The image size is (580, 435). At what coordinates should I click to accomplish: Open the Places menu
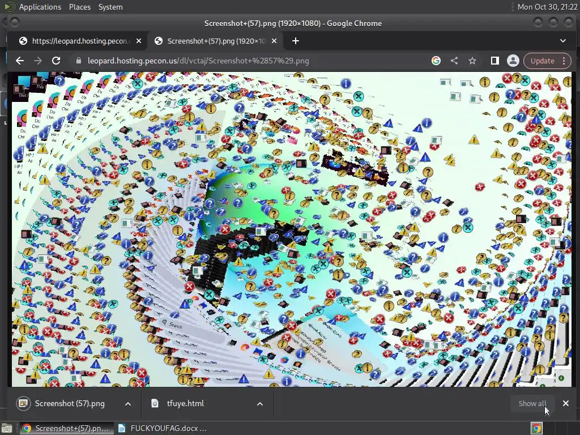(79, 7)
